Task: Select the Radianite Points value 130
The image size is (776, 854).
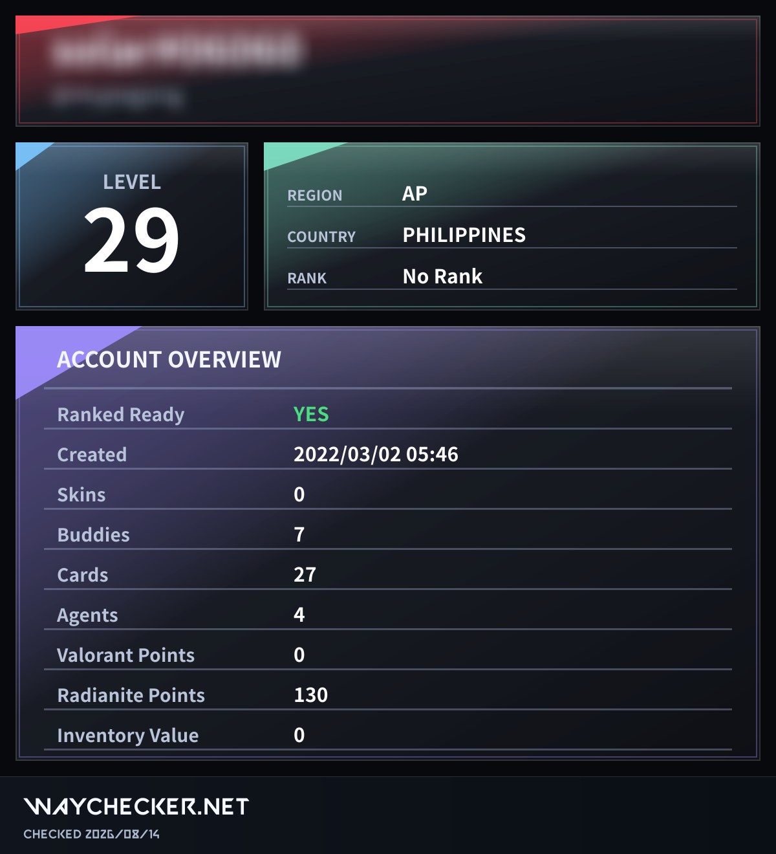Action: 311,695
